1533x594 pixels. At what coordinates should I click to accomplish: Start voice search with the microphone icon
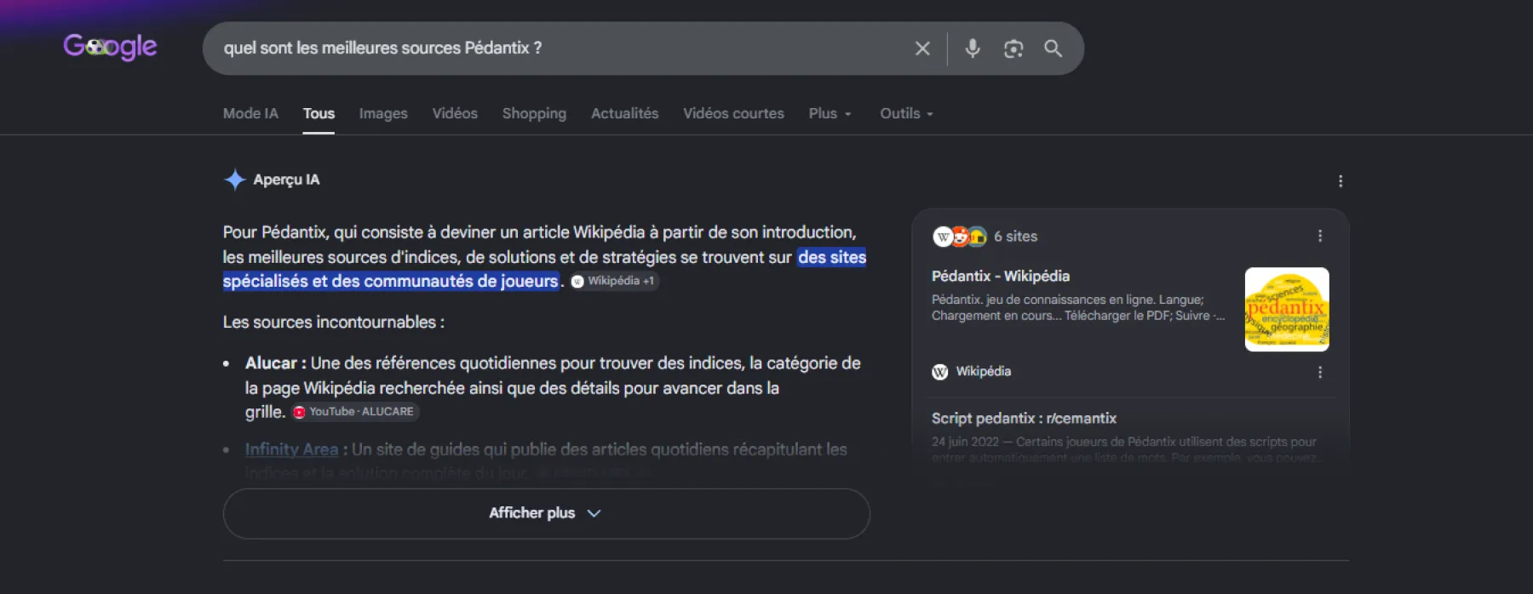[973, 49]
